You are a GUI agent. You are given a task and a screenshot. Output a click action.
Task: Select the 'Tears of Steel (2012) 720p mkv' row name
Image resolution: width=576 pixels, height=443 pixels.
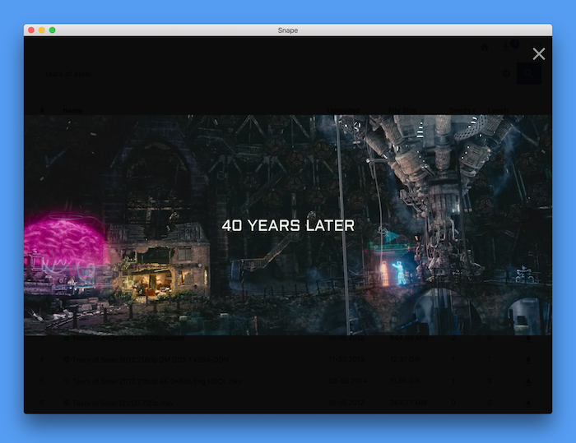tap(123, 403)
